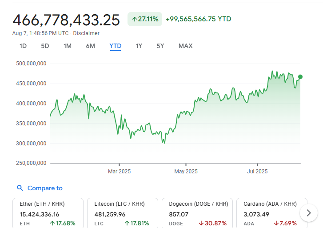Image resolution: width=323 pixels, height=228 pixels.
Task: Click the DOGE 30.87% decline value
Action: point(215,224)
